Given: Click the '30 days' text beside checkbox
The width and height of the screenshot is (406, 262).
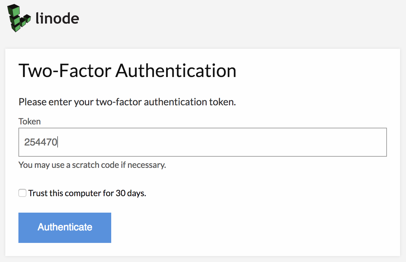Looking at the screenshot, I should [x=130, y=193].
